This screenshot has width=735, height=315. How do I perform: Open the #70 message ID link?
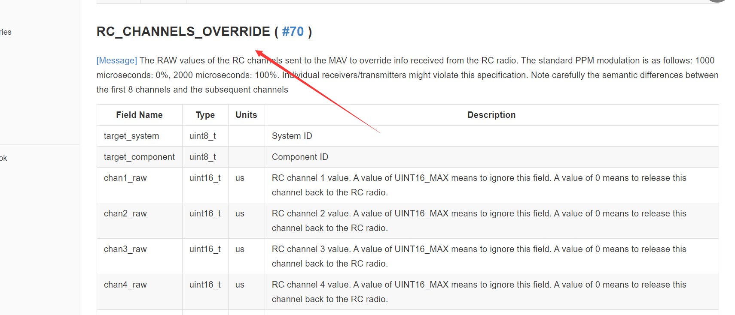click(293, 32)
